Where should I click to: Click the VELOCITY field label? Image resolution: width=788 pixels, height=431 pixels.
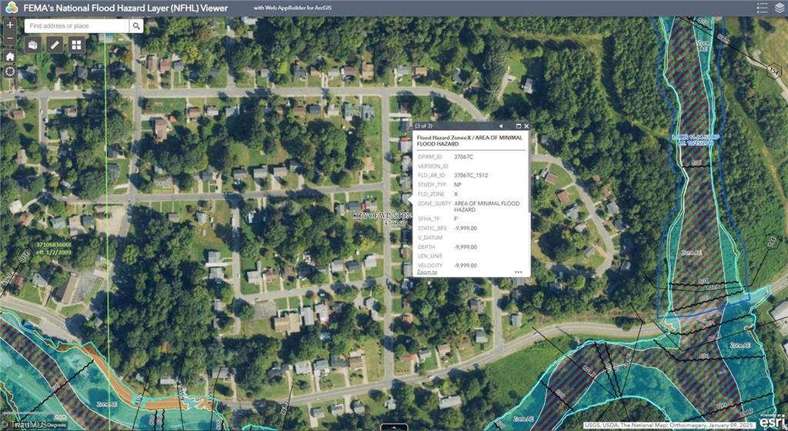click(430, 265)
